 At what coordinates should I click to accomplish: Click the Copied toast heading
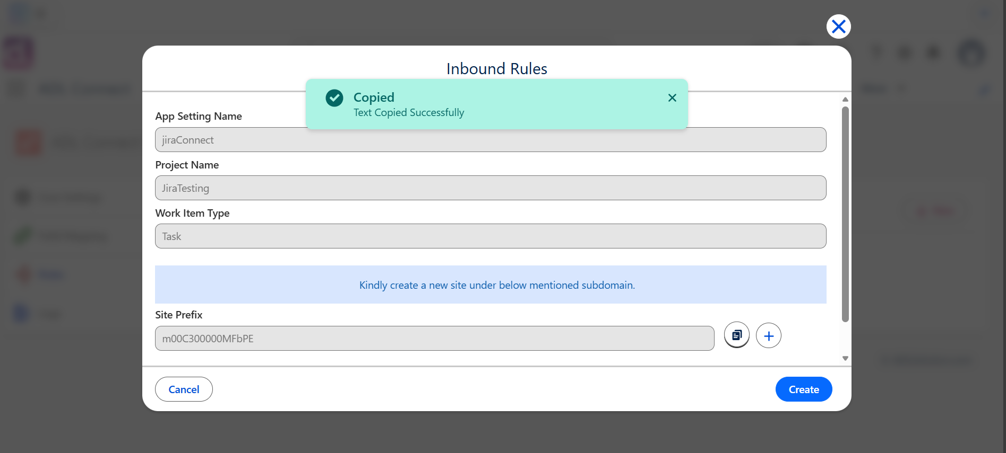[x=374, y=97]
